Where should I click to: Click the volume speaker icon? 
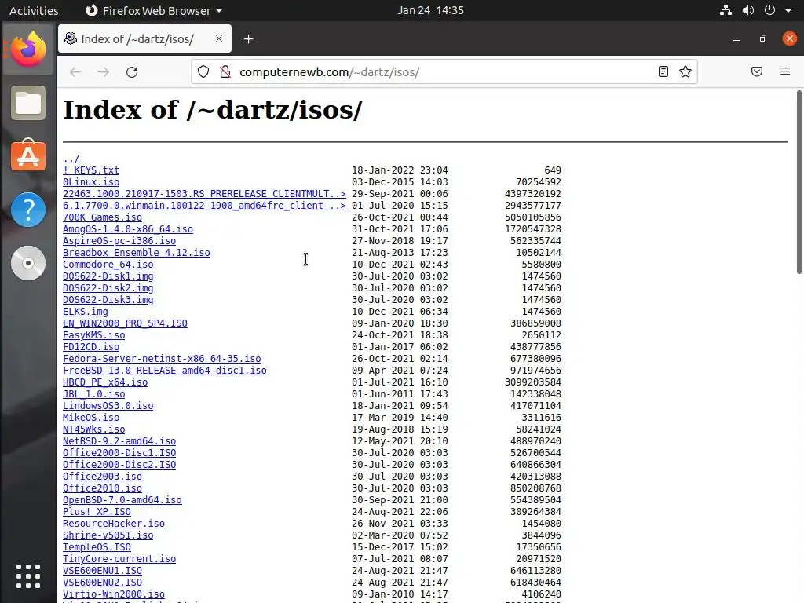pos(748,10)
